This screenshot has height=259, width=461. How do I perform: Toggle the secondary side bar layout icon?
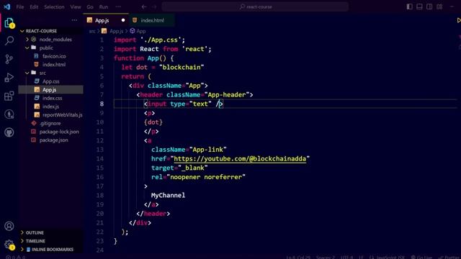tap(429, 6)
